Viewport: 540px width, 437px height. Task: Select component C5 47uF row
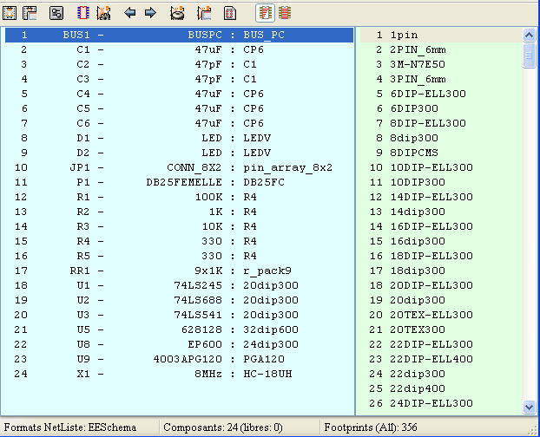click(179, 108)
